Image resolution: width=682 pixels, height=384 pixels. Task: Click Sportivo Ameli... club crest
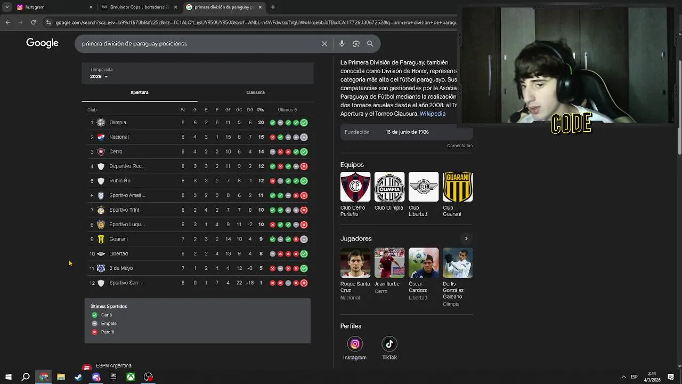click(101, 195)
